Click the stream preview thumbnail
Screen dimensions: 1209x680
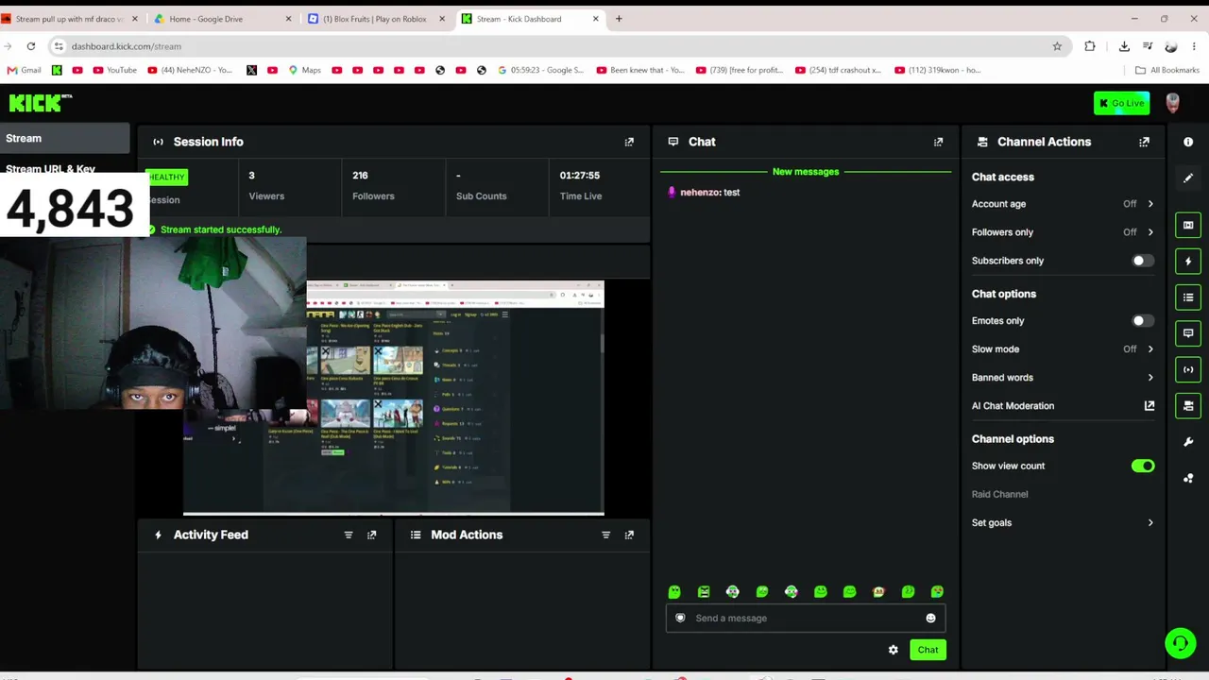[x=394, y=398]
